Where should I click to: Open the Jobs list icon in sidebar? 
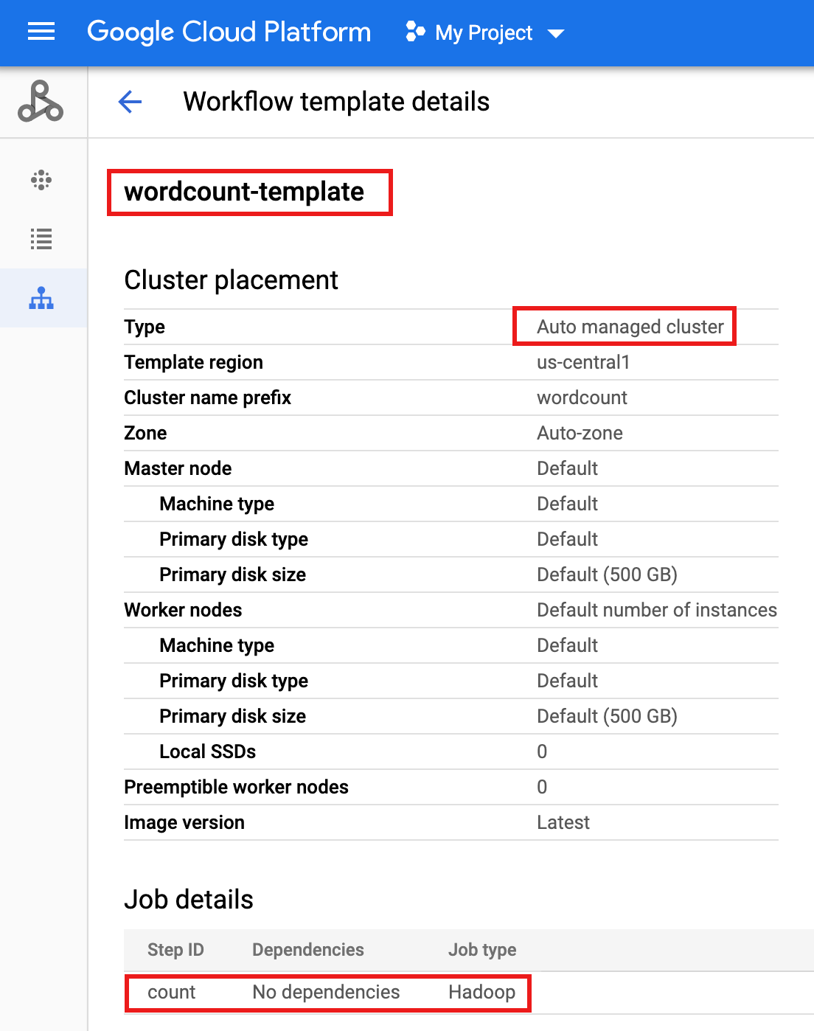[42, 239]
